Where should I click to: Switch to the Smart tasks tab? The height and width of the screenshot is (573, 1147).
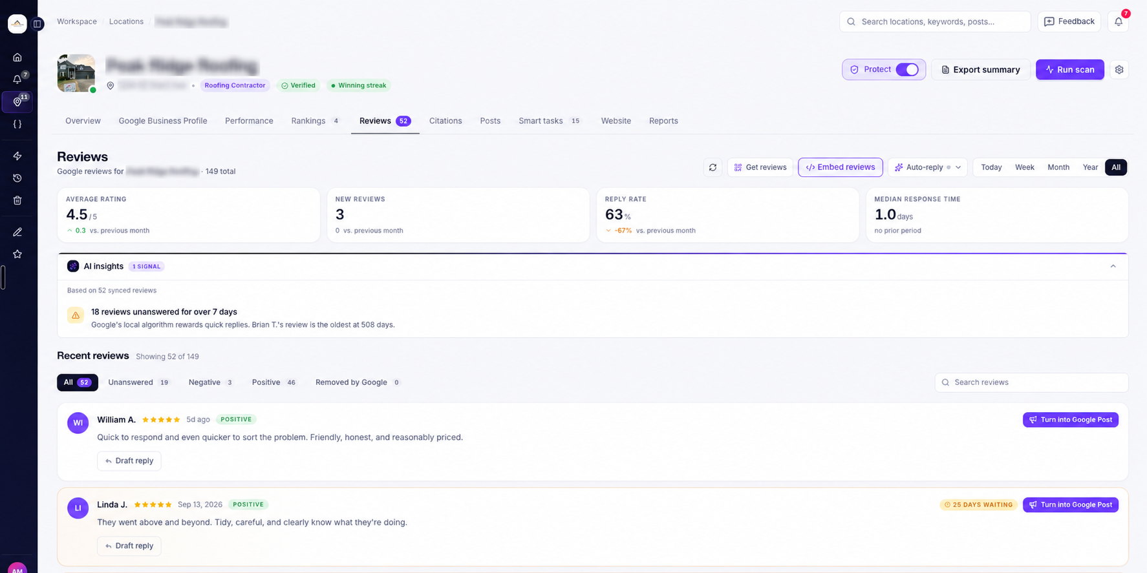[550, 121]
